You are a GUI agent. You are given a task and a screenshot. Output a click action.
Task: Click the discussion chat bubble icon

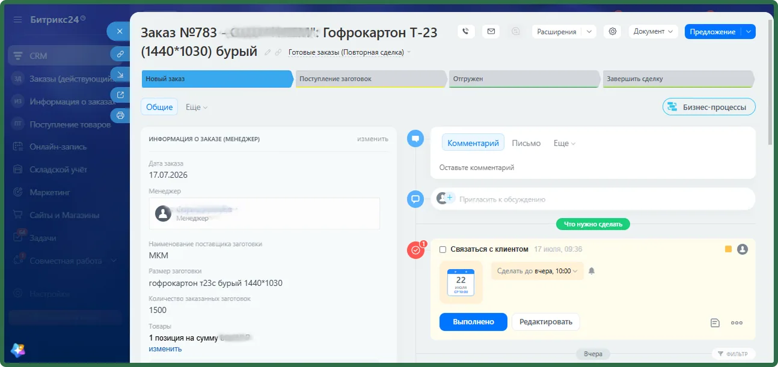coord(415,199)
